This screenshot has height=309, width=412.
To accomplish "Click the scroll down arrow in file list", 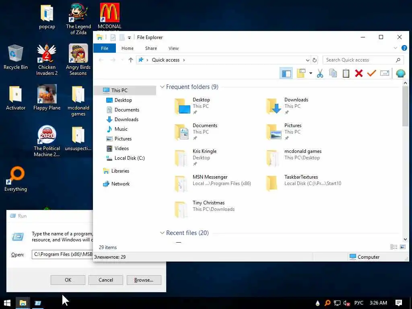I will click(x=405, y=239).
